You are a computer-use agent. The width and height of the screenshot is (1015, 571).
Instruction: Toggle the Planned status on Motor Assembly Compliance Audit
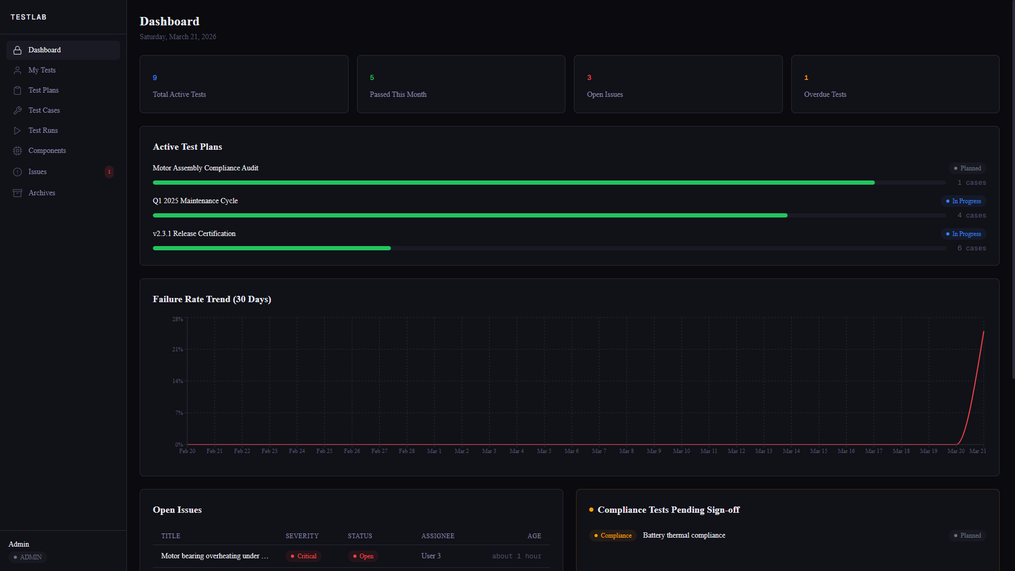pos(968,168)
